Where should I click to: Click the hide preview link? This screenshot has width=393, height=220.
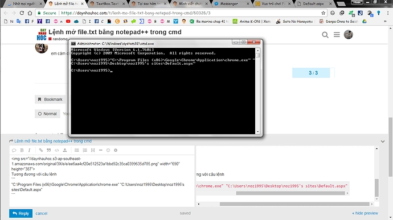coord(365,213)
